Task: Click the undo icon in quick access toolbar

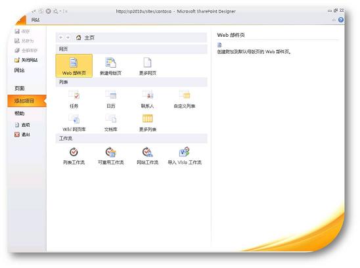Action: click(34, 11)
